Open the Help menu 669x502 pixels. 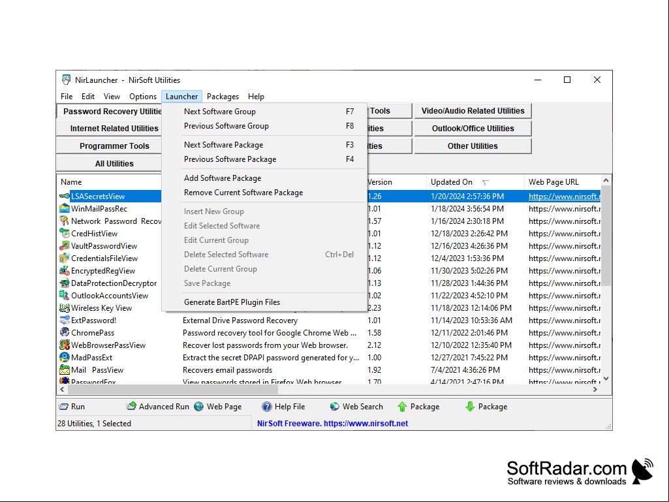tap(256, 97)
